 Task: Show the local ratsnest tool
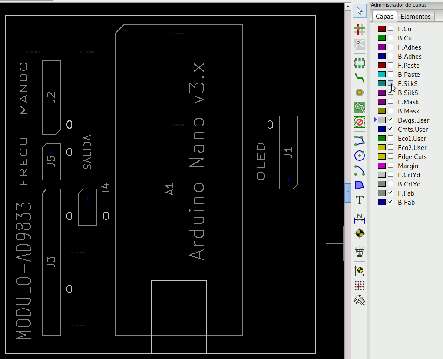(x=359, y=44)
